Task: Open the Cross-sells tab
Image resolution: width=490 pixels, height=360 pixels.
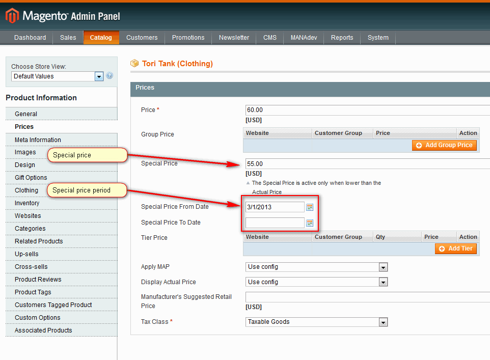Action: click(61, 267)
